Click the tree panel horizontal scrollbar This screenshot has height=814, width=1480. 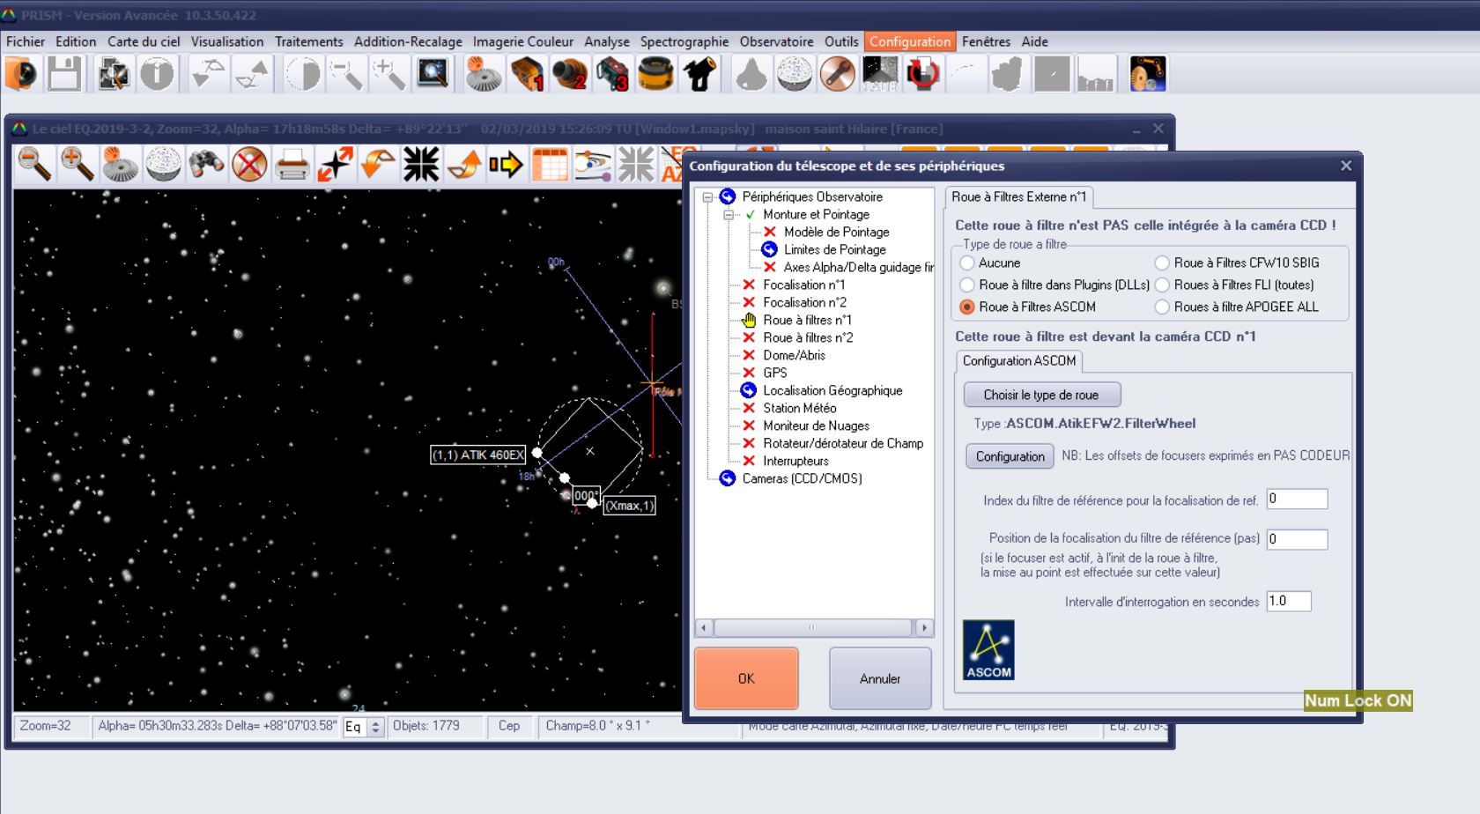[x=812, y=628]
